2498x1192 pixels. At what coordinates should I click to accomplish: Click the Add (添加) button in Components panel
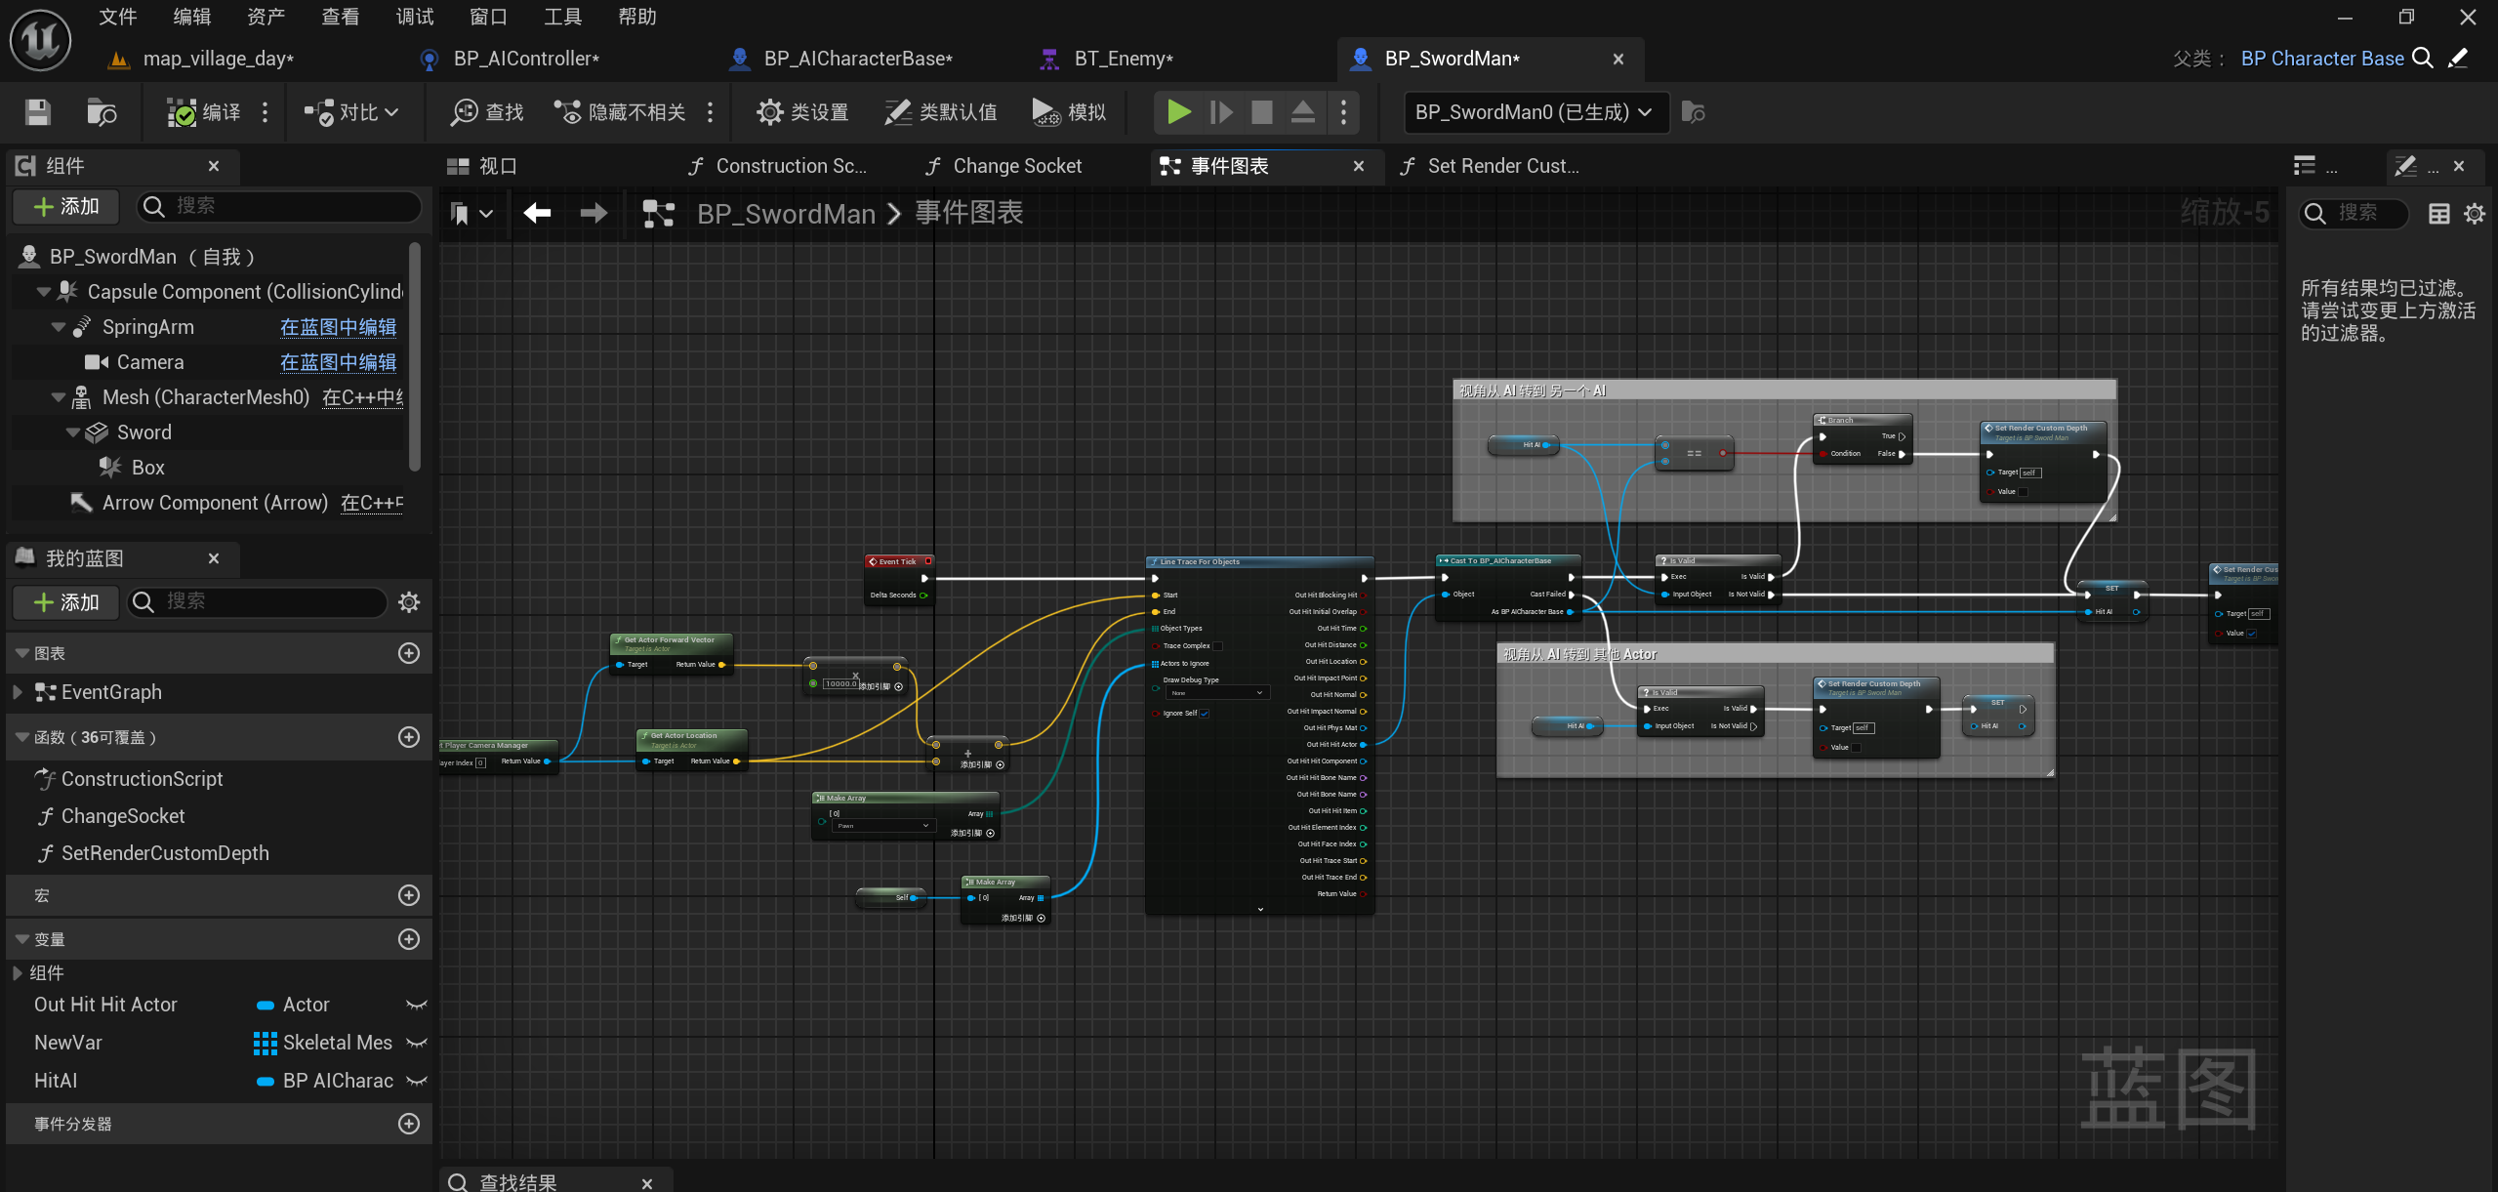pyautogui.click(x=66, y=206)
